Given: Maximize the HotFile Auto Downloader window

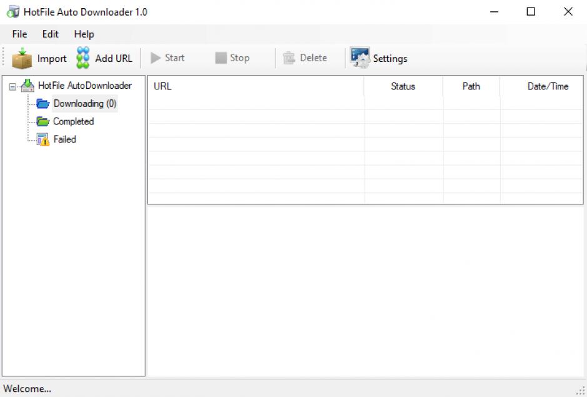Looking at the screenshot, I should (x=531, y=12).
